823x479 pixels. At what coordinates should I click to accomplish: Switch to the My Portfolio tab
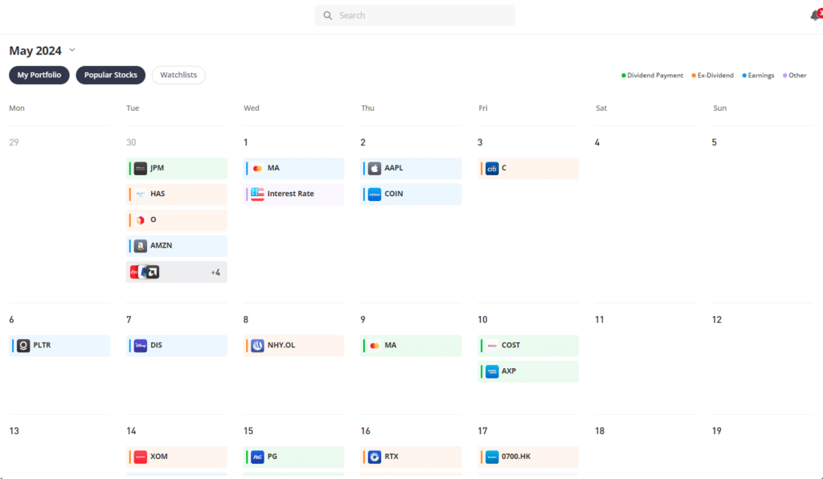[39, 75]
